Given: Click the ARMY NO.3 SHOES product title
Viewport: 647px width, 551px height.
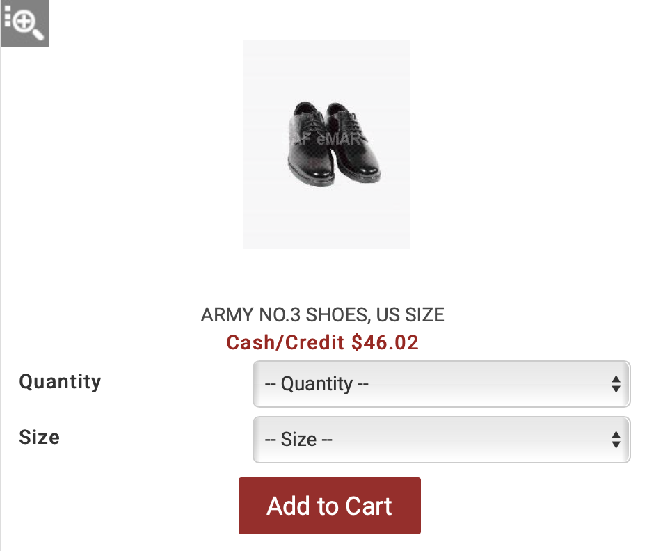Looking at the screenshot, I should [322, 315].
